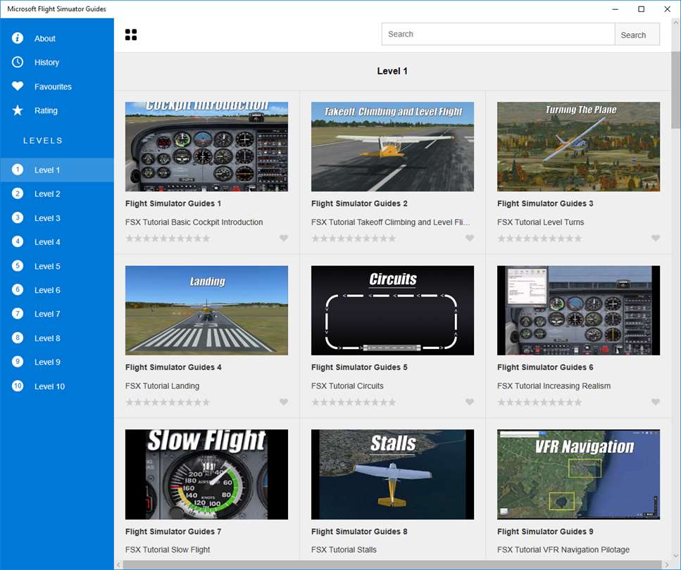
Task: Open Favourites via the heart icon
Action: tap(18, 86)
